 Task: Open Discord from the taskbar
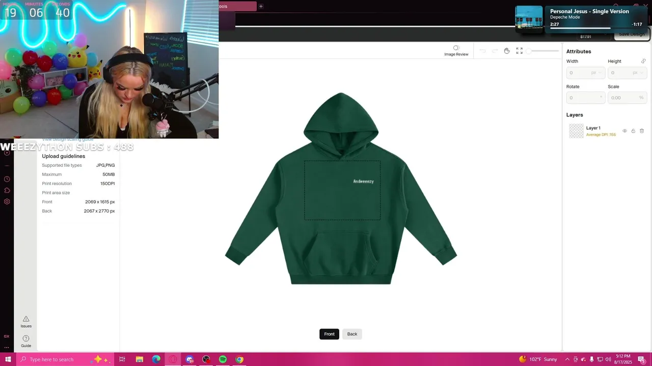click(x=189, y=359)
